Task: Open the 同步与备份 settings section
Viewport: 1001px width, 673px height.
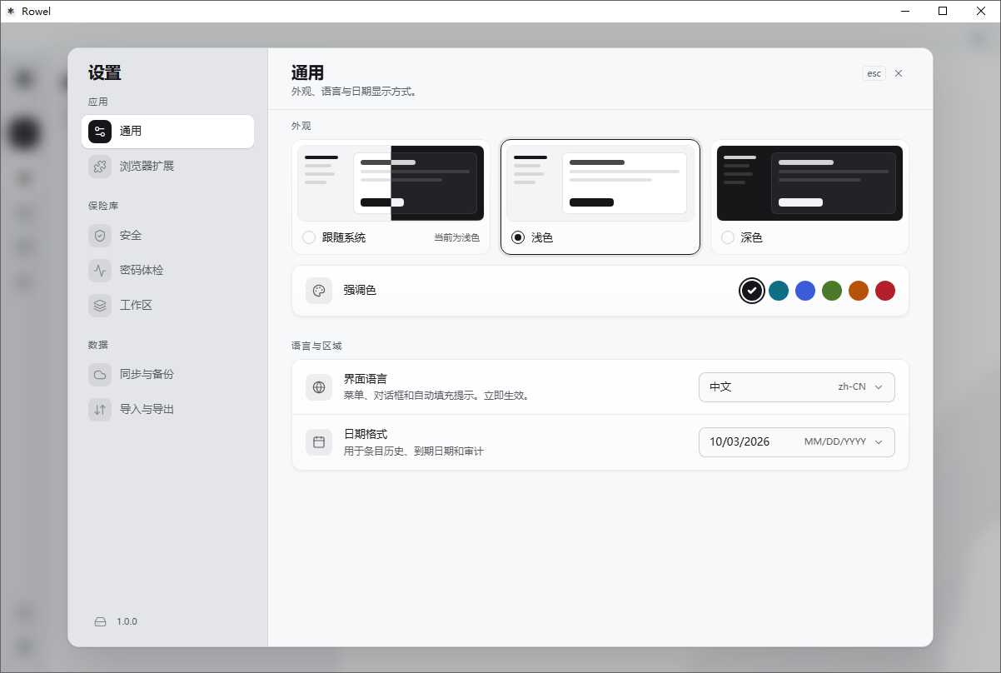Action: click(x=167, y=375)
